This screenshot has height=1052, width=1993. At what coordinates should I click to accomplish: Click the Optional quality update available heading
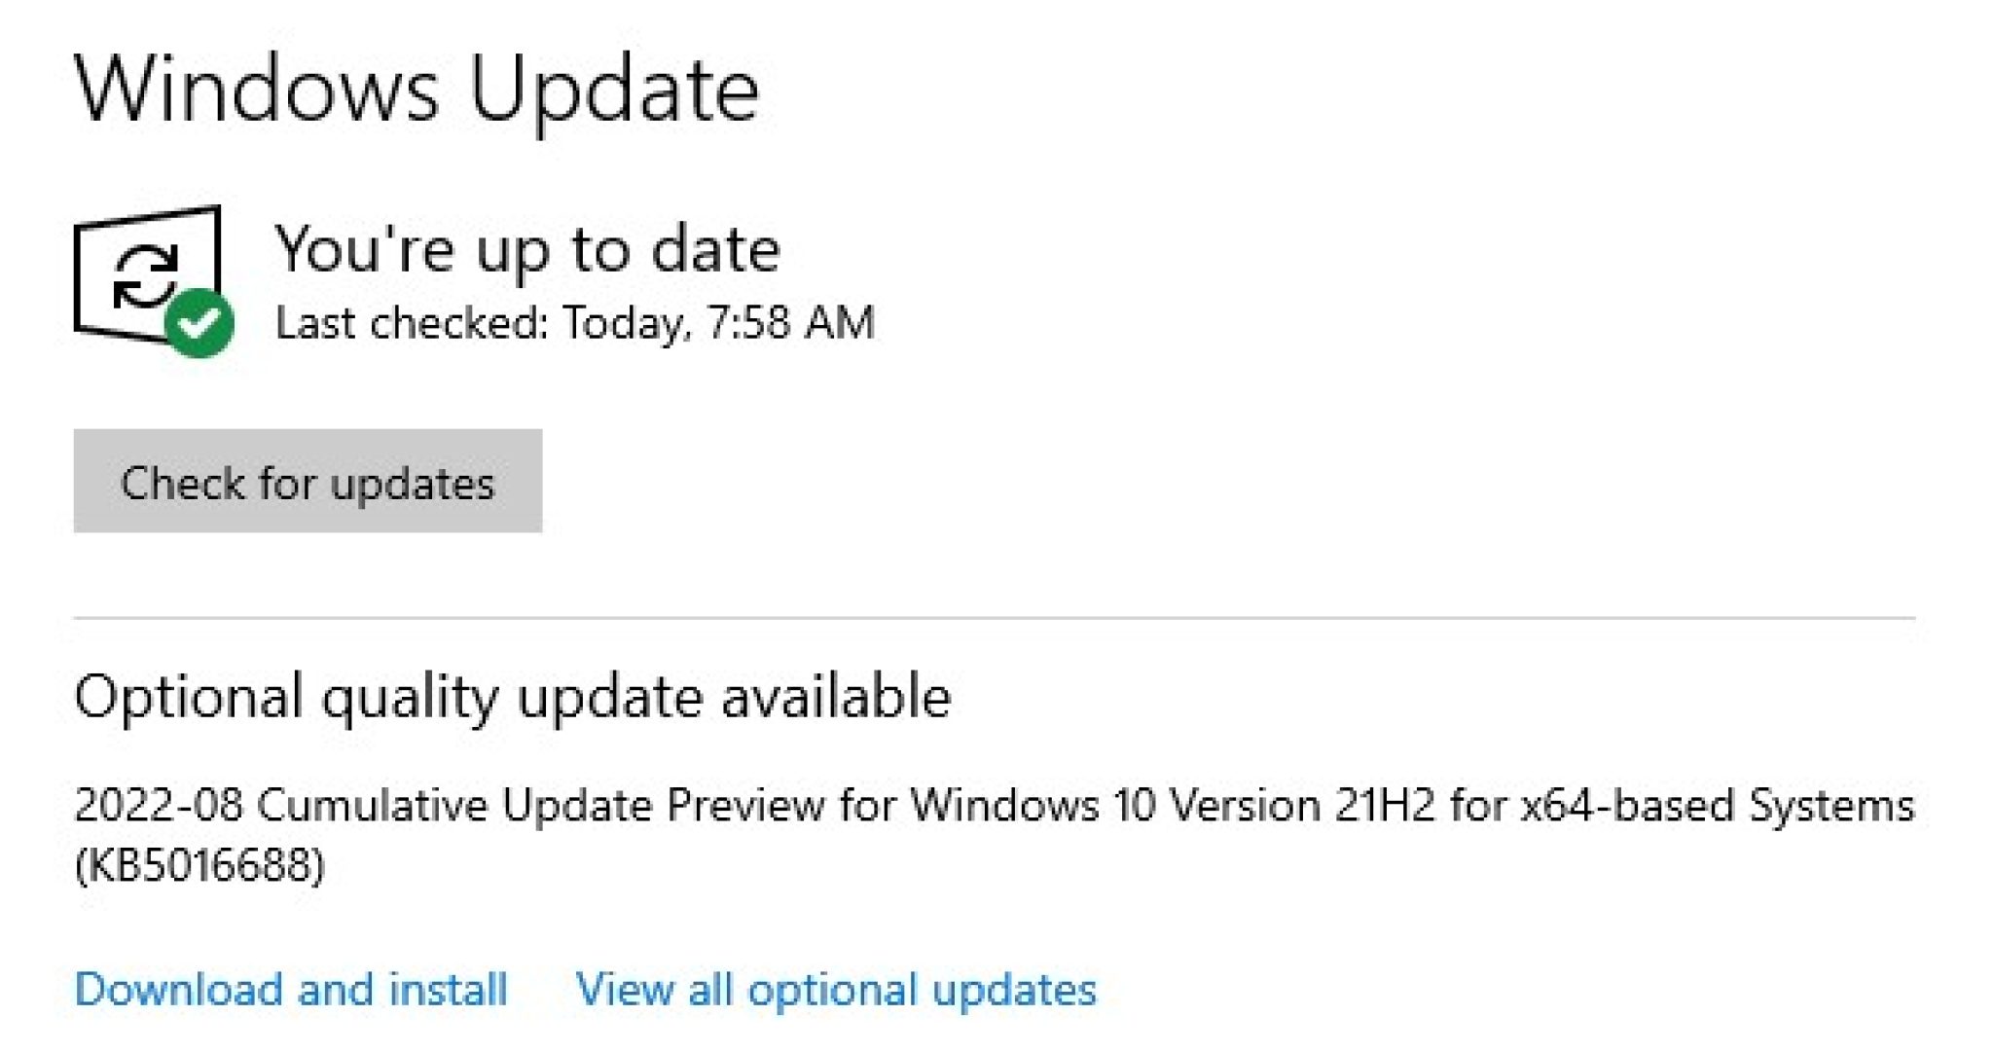512,697
